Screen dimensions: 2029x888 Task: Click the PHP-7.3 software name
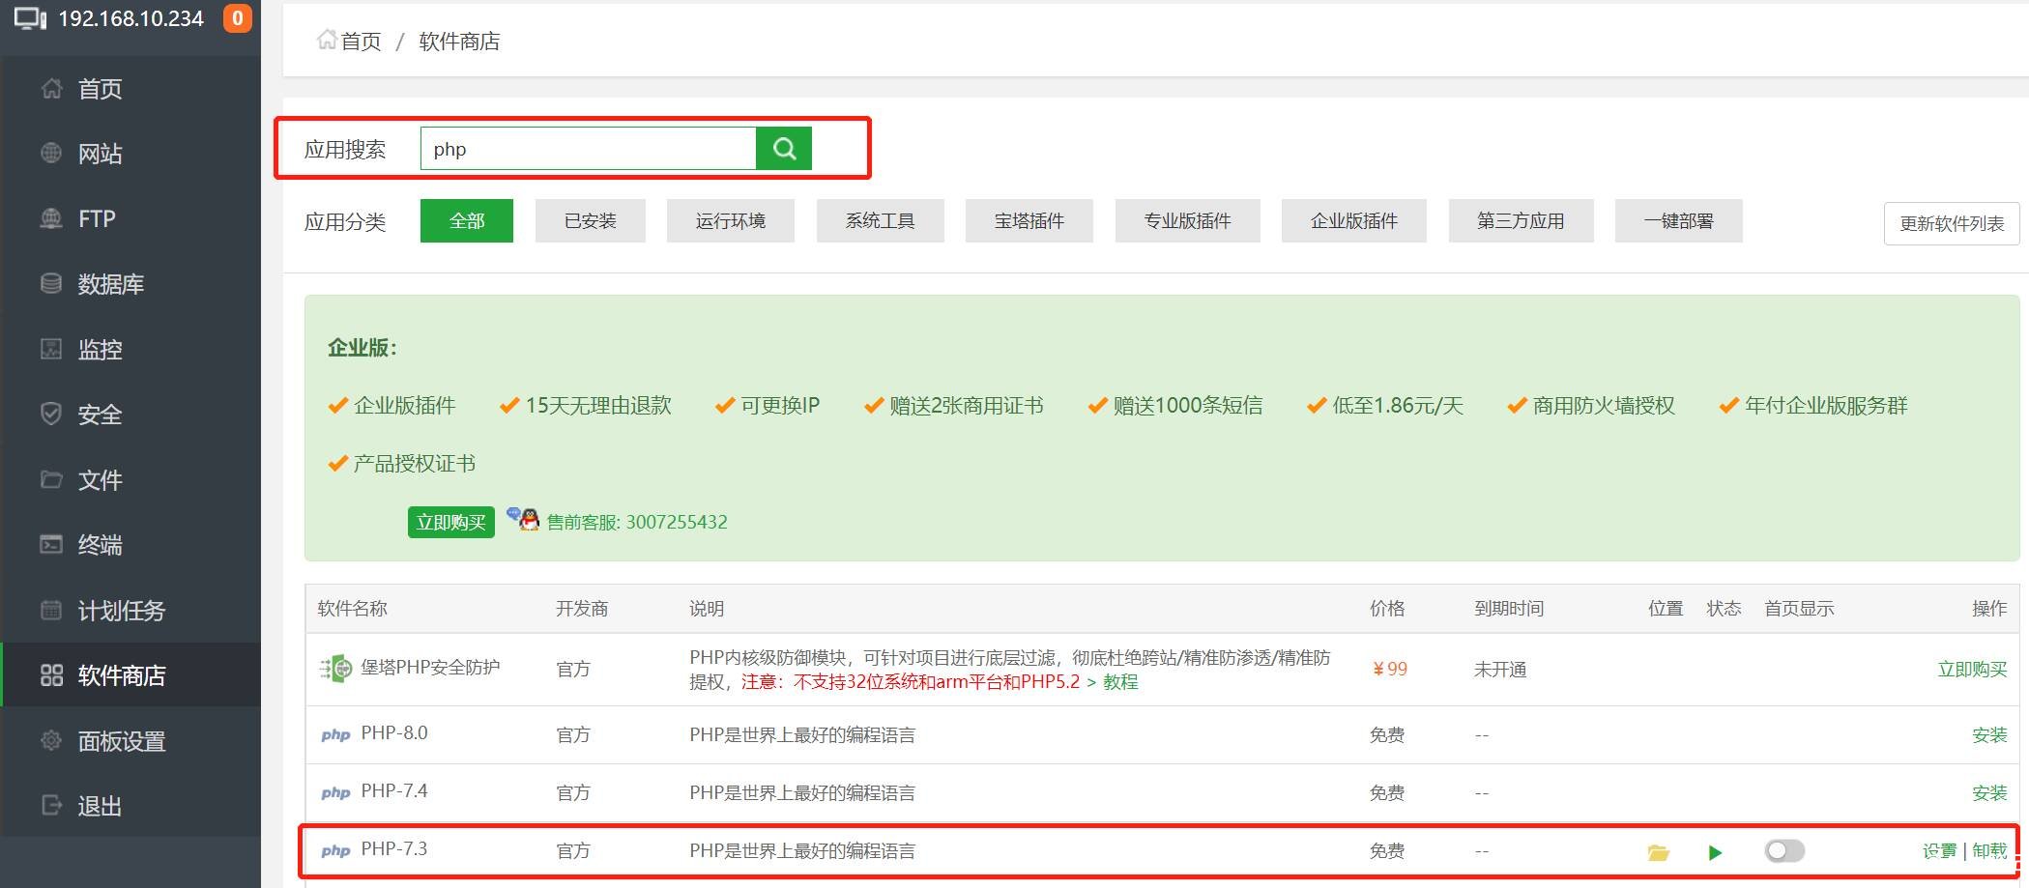coord(394,848)
